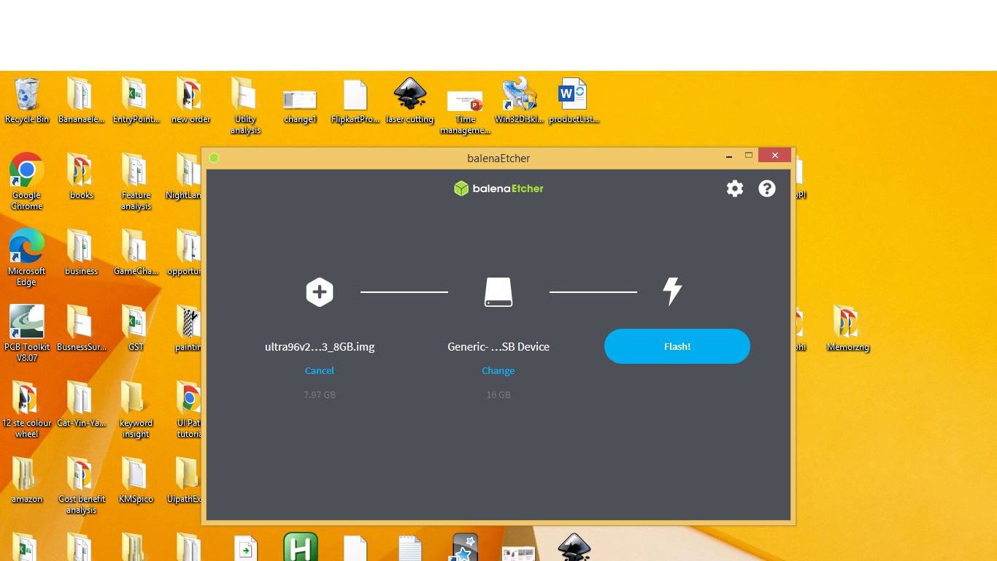Minimize the balenaEtcher window

(x=729, y=156)
